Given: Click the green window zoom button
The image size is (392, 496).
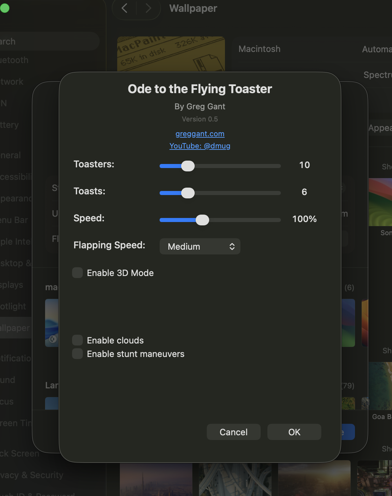Looking at the screenshot, I should (5, 8).
